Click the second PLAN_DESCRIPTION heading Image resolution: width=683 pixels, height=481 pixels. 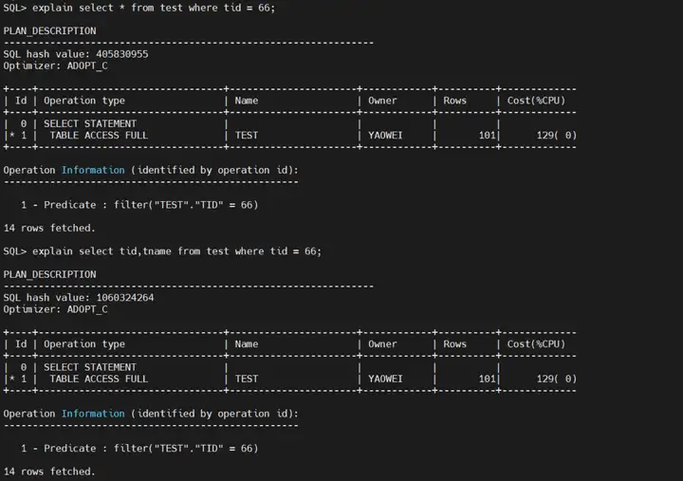(49, 274)
